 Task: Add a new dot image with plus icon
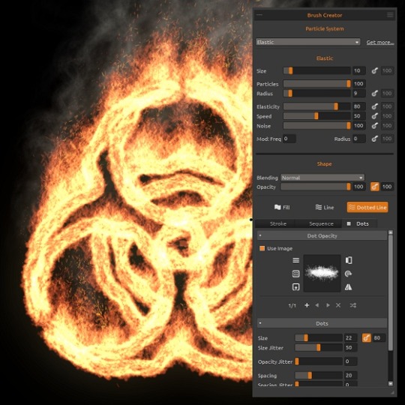(x=307, y=305)
